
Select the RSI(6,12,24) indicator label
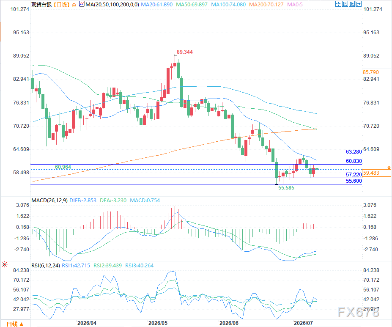pyautogui.click(x=46, y=266)
